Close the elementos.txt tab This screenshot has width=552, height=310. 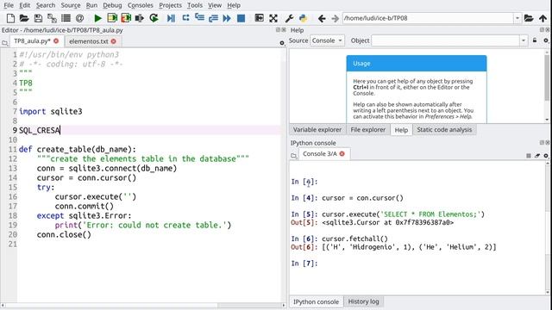pos(113,41)
